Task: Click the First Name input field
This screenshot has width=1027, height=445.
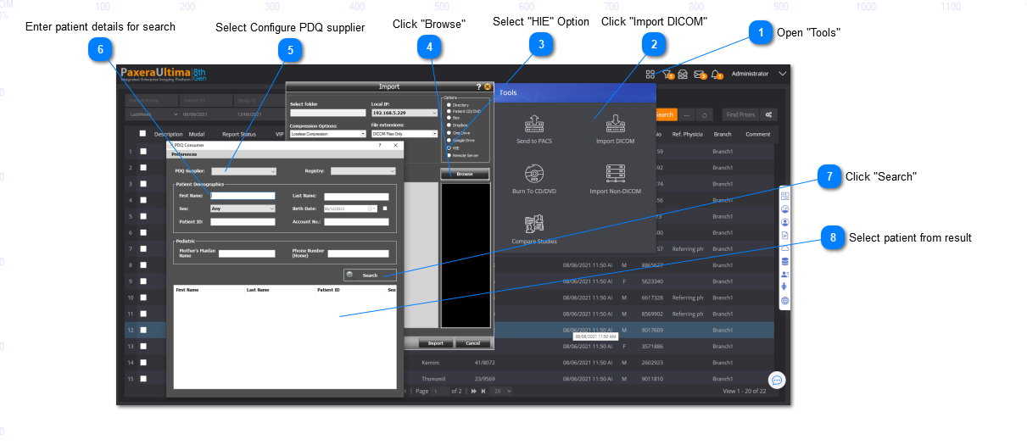Action: [243, 196]
